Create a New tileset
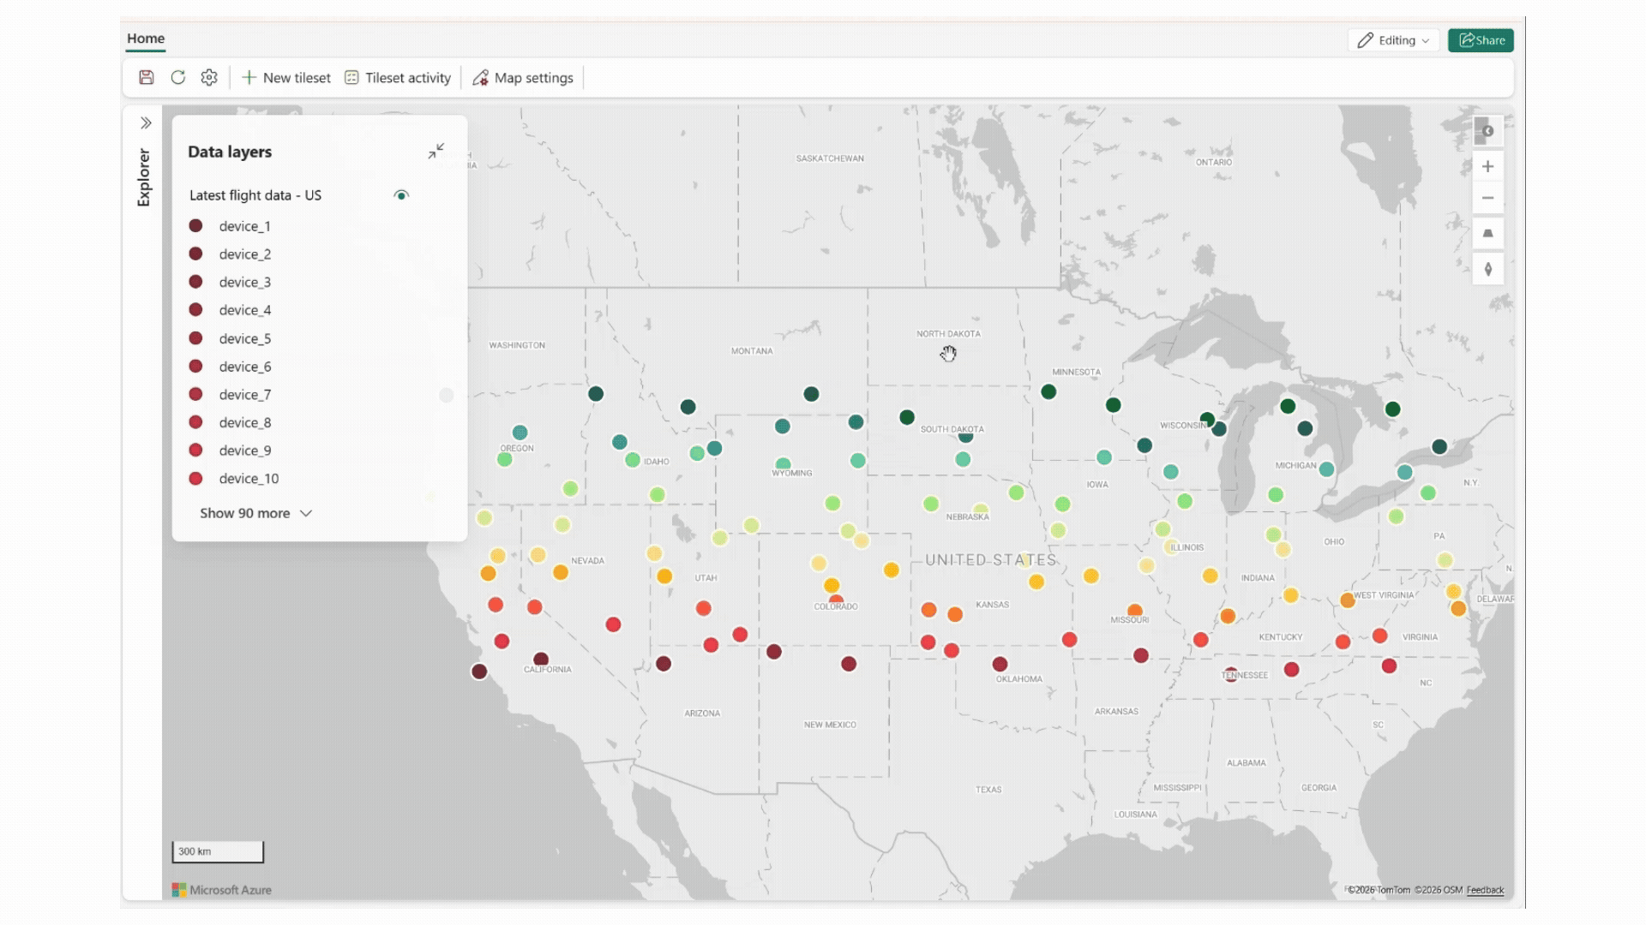Viewport: 1646px width, 925px height. click(286, 77)
